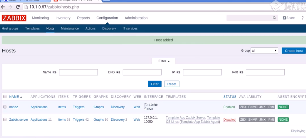The image size is (306, 138).
Task: Click the JMX badge for Zabbix server
Action: pos(262,119)
